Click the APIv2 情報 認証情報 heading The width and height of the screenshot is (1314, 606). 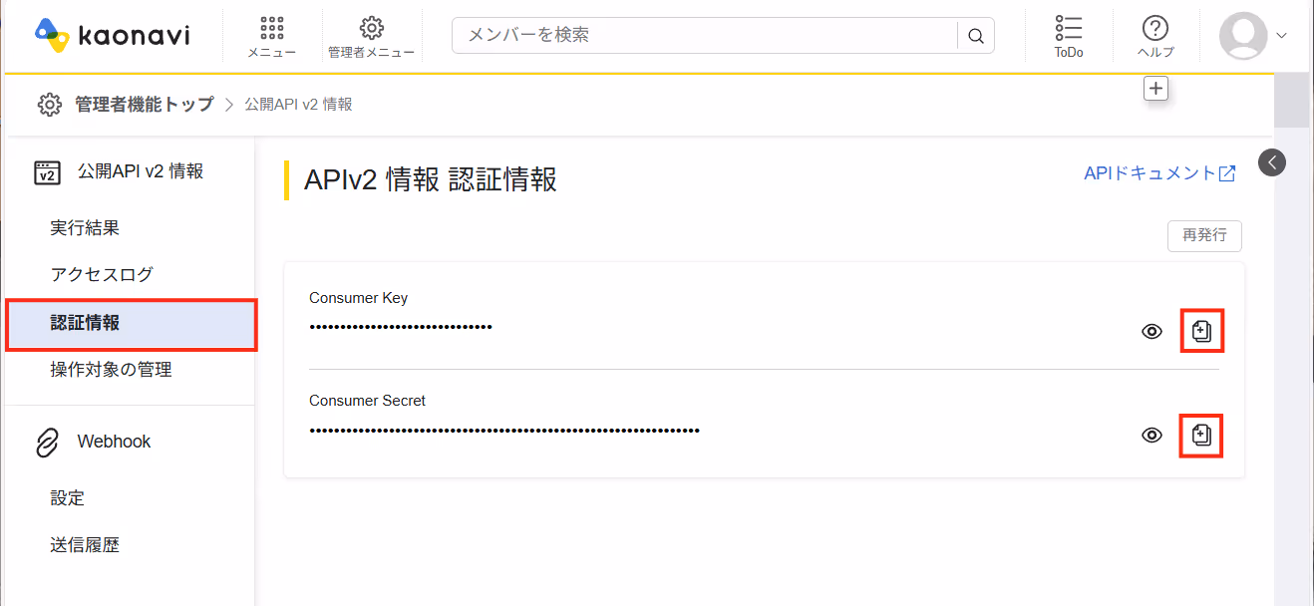(430, 179)
